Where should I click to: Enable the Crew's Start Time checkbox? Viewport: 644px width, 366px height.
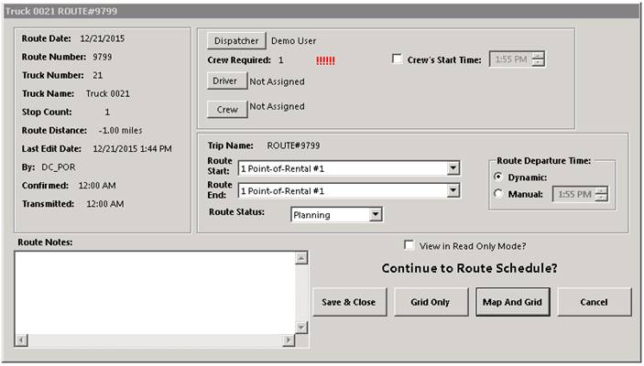click(x=397, y=60)
